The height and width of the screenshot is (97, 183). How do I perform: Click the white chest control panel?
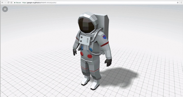coord(85,40)
